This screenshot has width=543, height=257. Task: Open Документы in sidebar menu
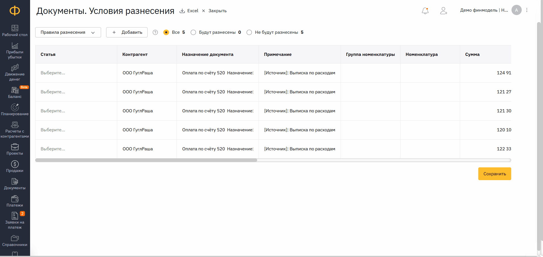click(x=15, y=184)
